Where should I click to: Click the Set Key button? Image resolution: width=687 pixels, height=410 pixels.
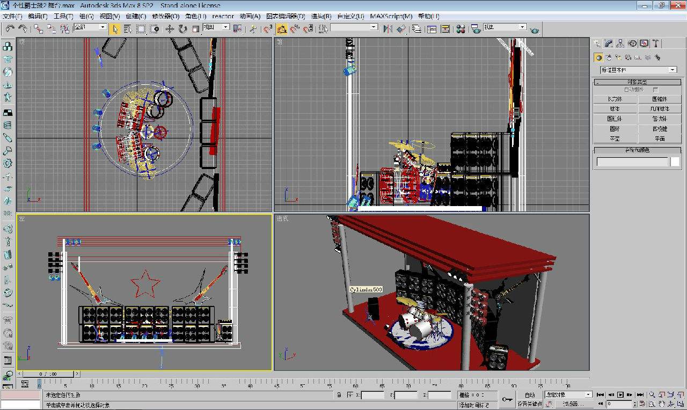(529, 404)
